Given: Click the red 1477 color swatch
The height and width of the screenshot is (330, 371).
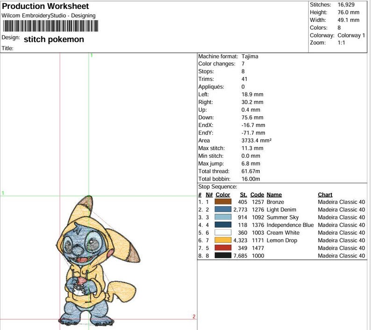Looking at the screenshot, I should pyautogui.click(x=223, y=248).
